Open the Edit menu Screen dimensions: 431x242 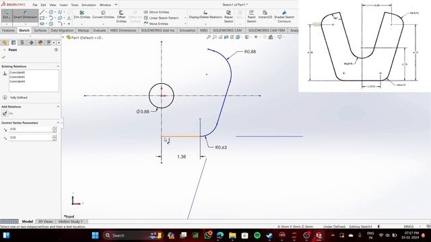pyautogui.click(x=43, y=5)
